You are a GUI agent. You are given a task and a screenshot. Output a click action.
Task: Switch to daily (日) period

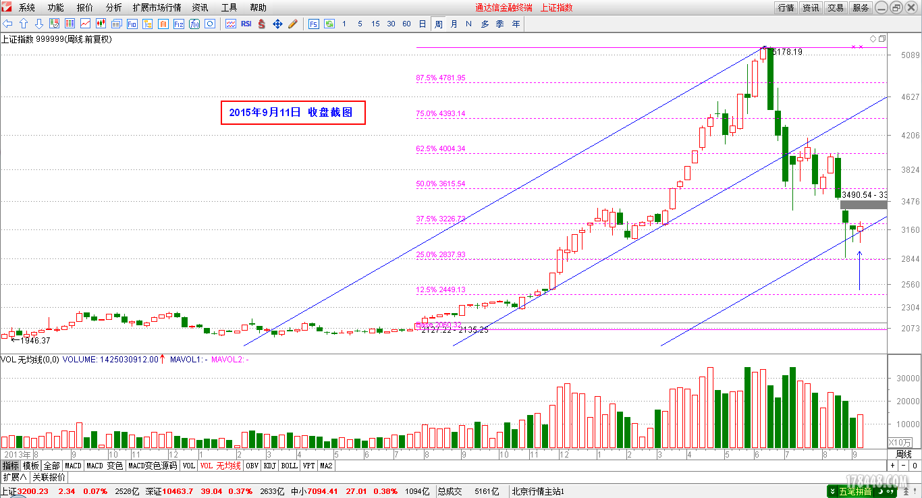pos(423,24)
